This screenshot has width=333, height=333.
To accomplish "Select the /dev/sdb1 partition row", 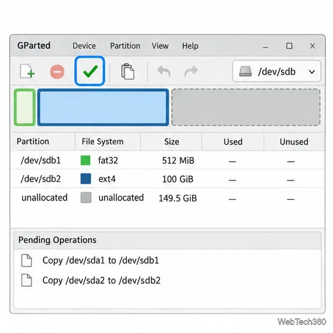I will 168,161.
